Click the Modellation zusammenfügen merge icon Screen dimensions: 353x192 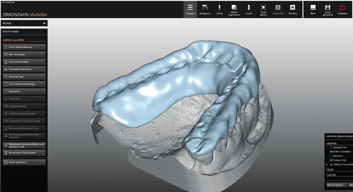[x=6, y=145]
